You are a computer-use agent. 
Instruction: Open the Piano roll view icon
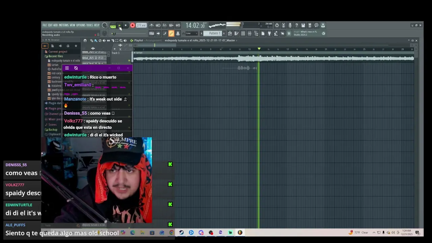[x=236, y=33]
